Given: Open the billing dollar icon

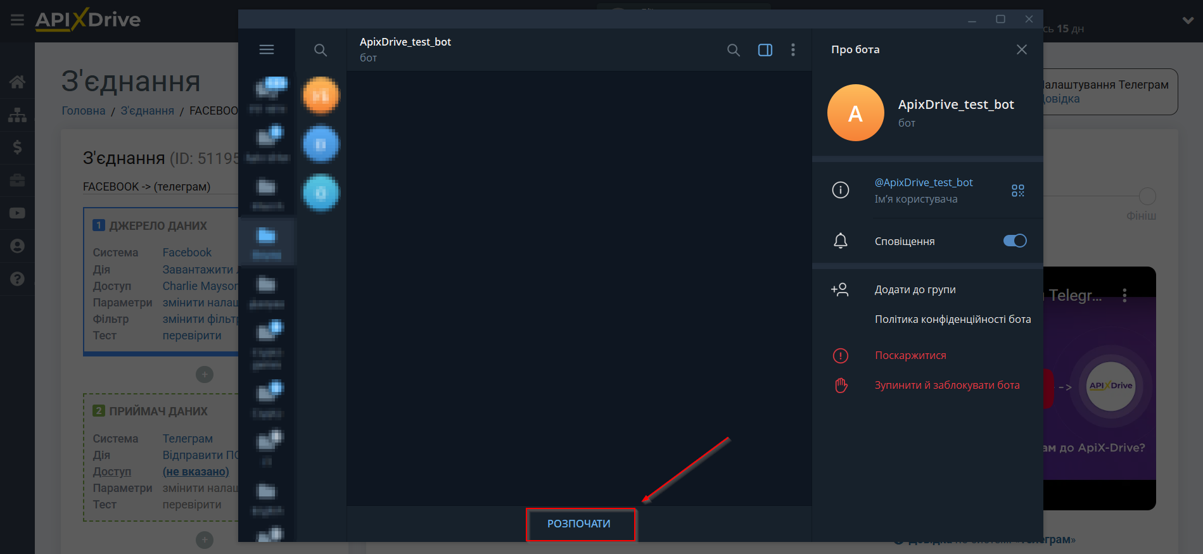Looking at the screenshot, I should point(18,148).
